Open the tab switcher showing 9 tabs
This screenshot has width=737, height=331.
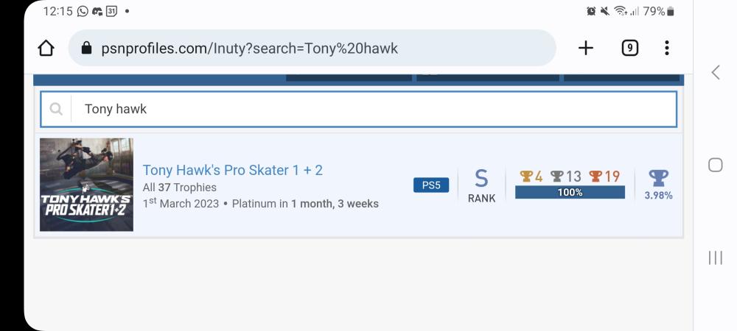pos(629,49)
